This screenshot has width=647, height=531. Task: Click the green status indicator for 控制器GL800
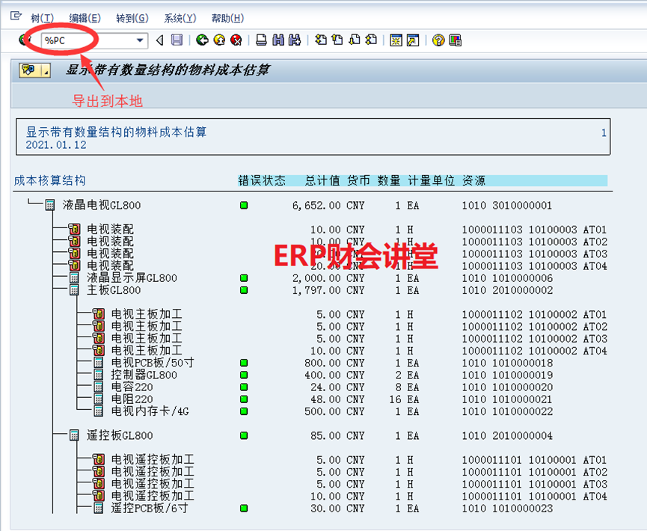pos(243,375)
